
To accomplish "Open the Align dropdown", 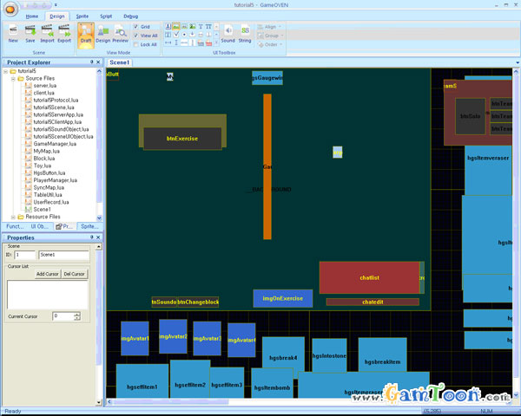I will click(270, 27).
